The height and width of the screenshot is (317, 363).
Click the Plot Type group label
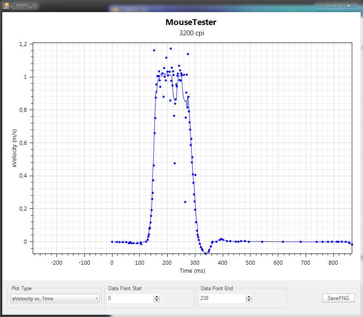pos(22,288)
